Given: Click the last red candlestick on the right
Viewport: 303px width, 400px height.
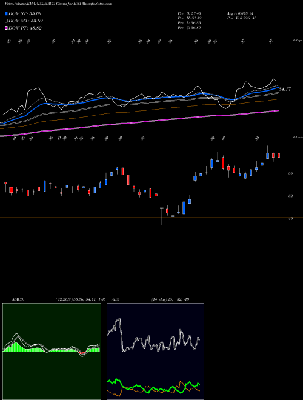Looking at the screenshot, I should point(279,156).
